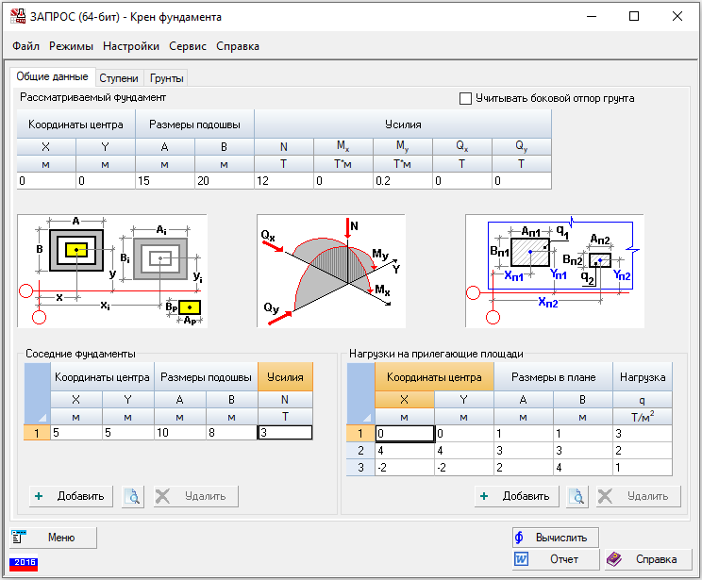Screen dimensions: 702x580
Task: Click the N force cell with value 12
Action: coord(283,181)
